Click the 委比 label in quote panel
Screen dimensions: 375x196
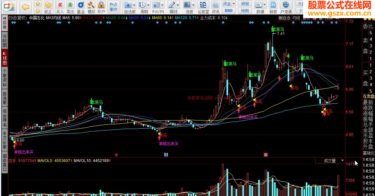point(368,26)
